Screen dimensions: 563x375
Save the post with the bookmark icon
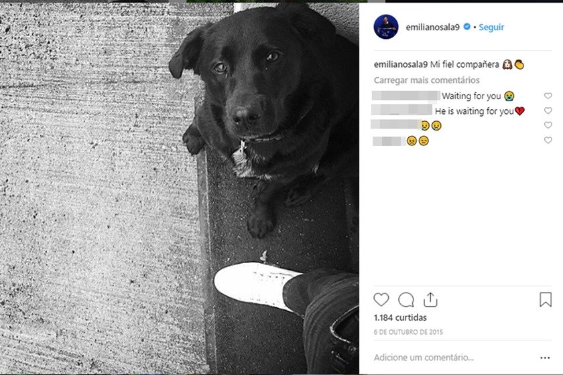coord(546,299)
